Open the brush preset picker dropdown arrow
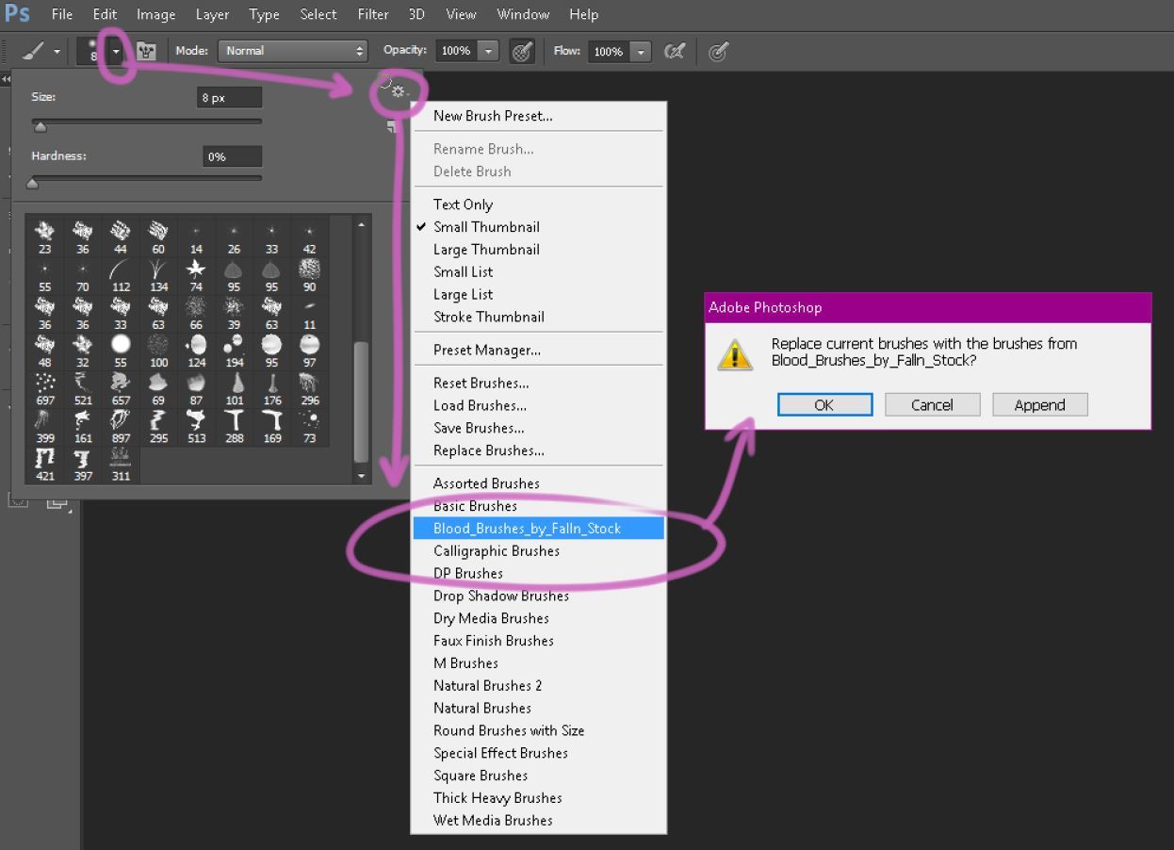The width and height of the screenshot is (1174, 850). coord(117,51)
